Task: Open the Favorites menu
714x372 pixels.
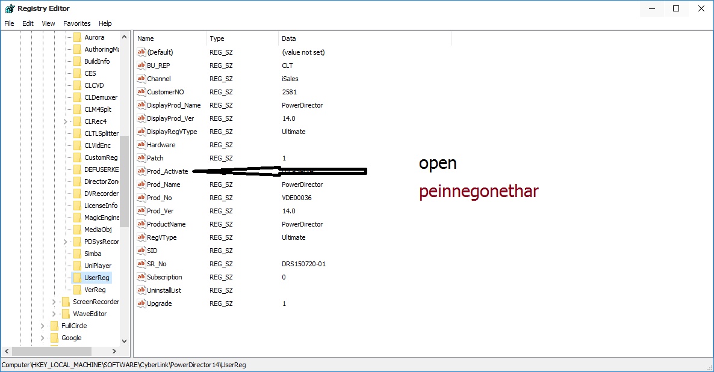Action: coord(77,23)
